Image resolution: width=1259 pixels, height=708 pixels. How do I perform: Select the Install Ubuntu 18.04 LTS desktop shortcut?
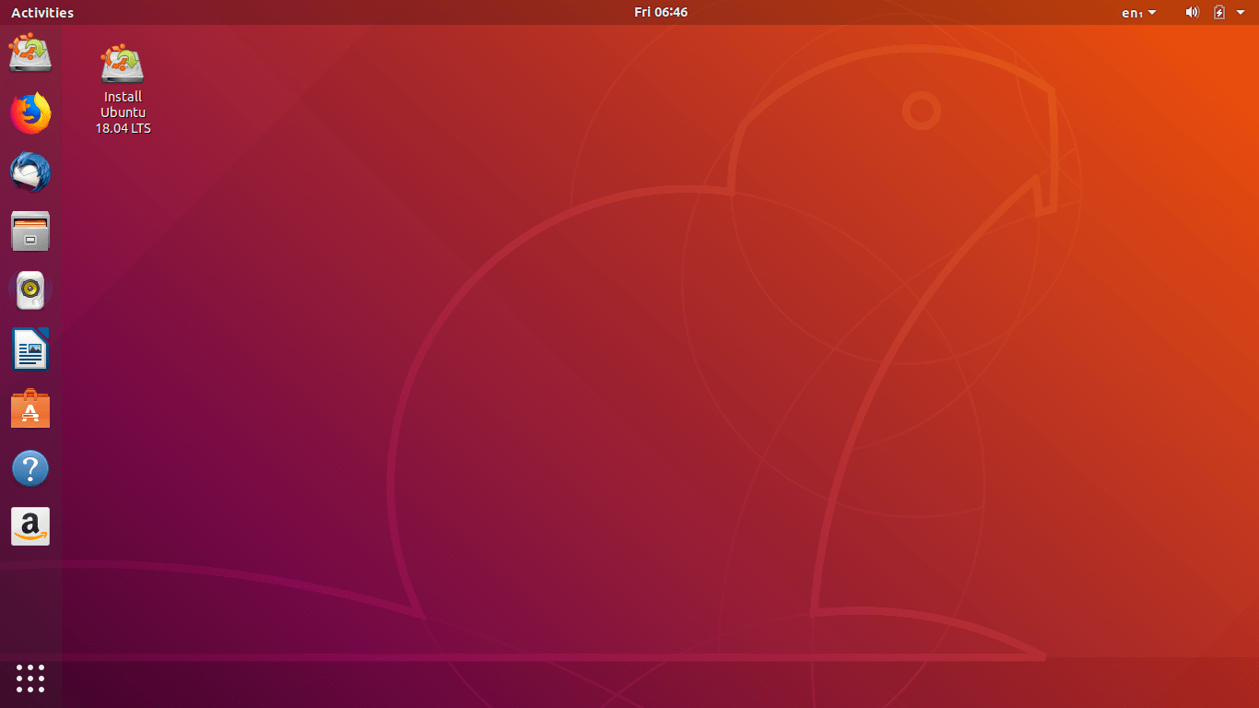click(123, 89)
